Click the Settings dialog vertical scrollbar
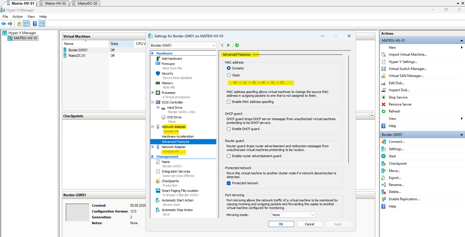Screen dimensions: 465x237 (349, 109)
